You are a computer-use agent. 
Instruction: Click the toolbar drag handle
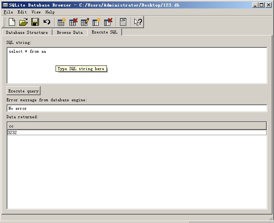[x=4, y=22]
